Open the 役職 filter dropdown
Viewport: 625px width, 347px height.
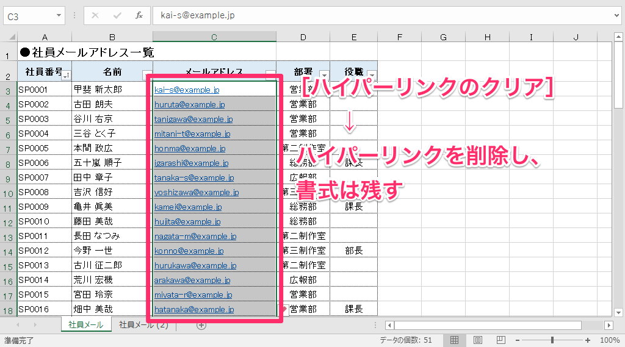click(x=372, y=74)
